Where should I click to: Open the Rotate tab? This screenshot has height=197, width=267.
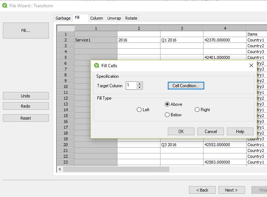(131, 18)
